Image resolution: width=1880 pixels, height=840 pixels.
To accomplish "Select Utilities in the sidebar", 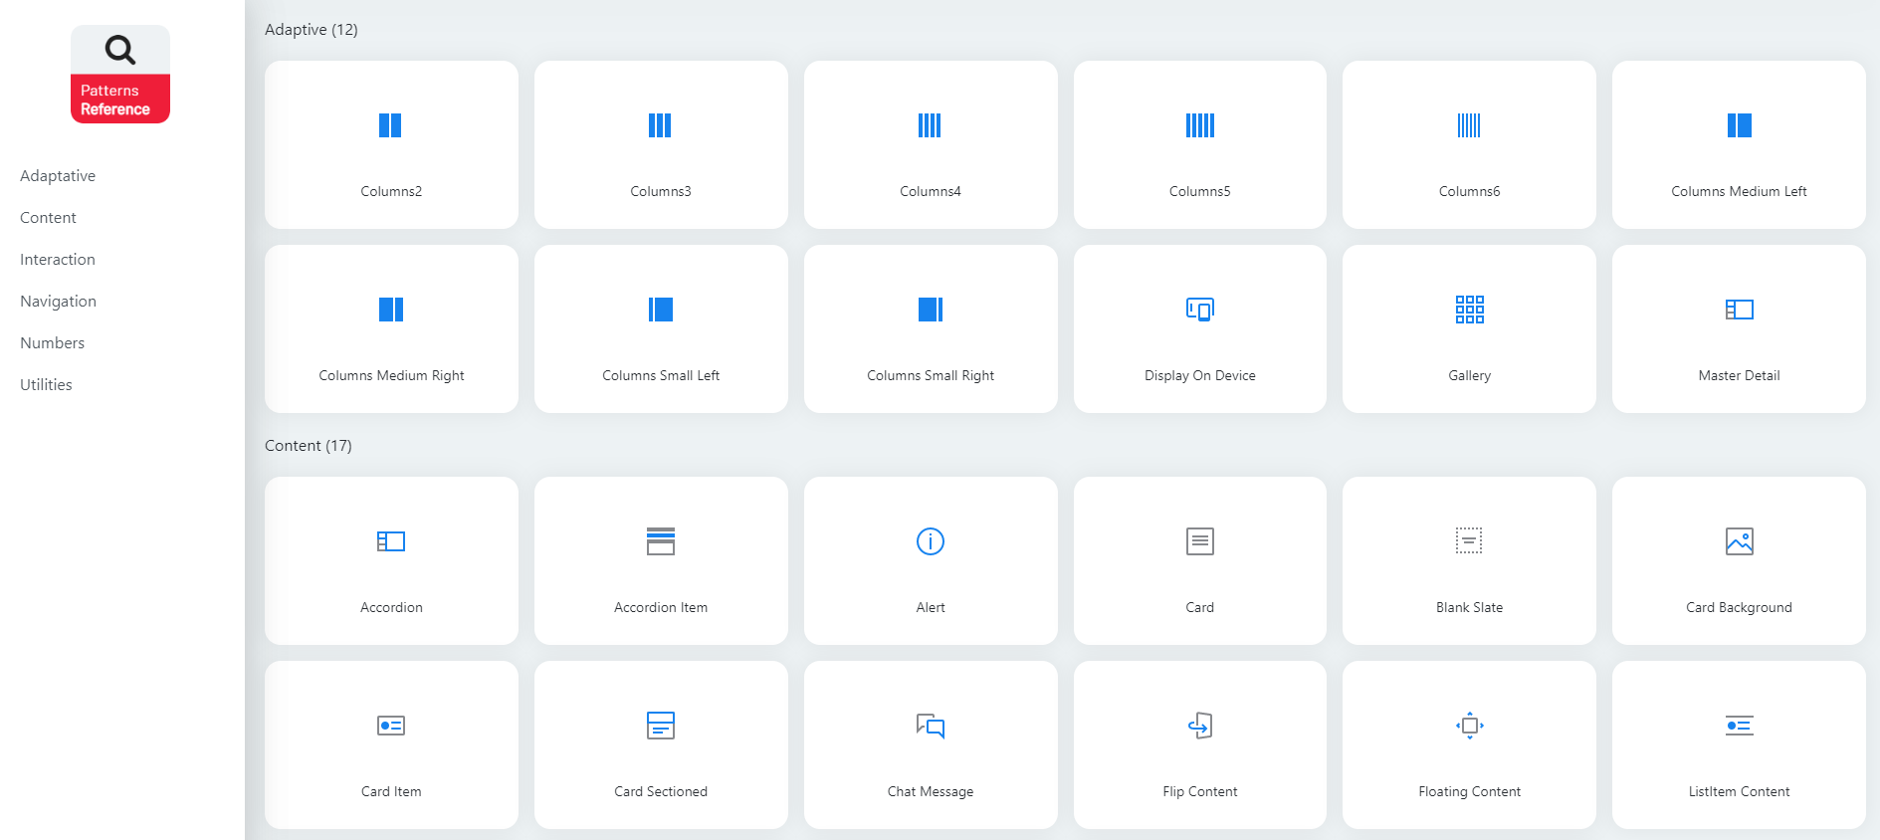I will (46, 385).
